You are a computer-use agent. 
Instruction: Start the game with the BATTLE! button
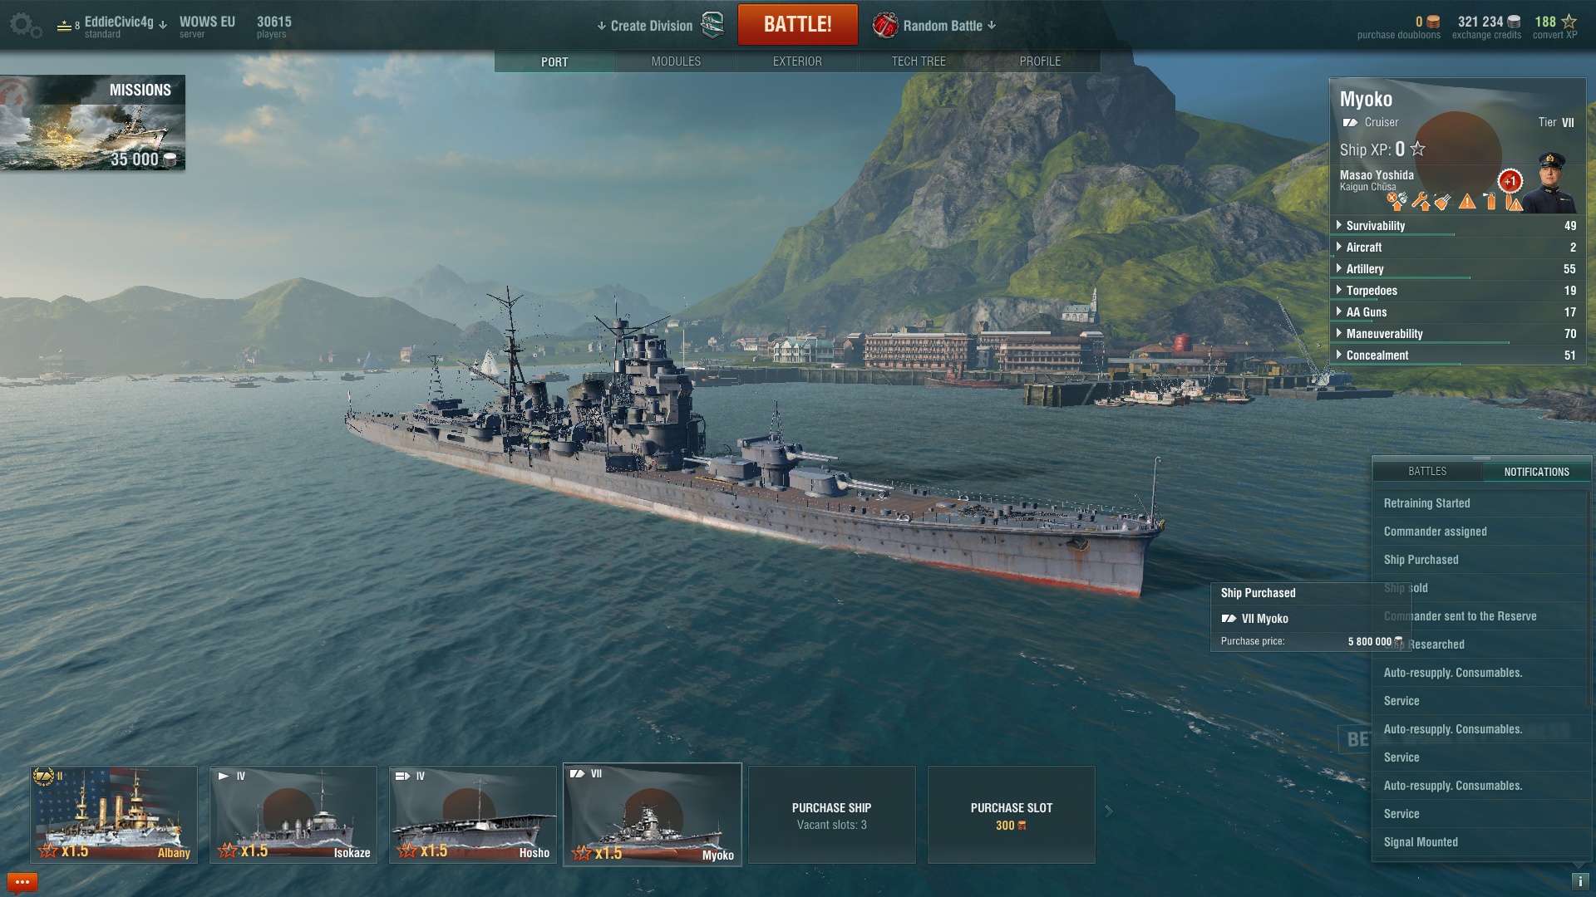point(798,25)
